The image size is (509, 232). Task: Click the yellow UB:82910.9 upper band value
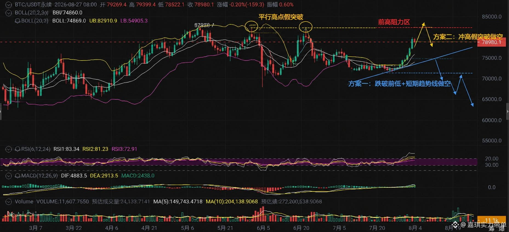[x=103, y=21]
